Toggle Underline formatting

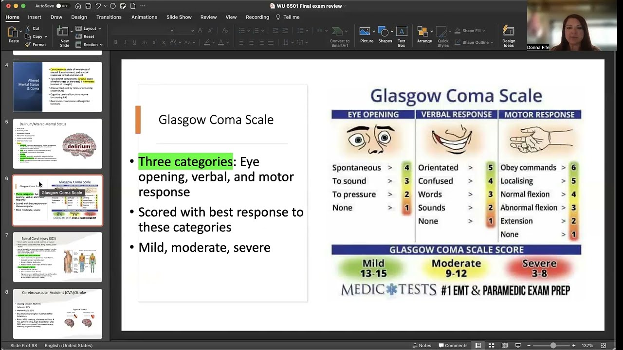coord(134,42)
